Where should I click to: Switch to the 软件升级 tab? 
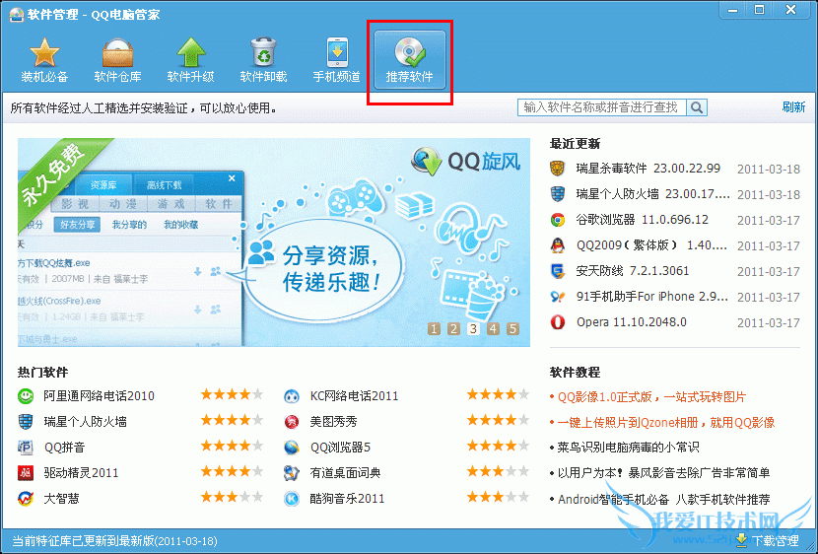pos(190,60)
